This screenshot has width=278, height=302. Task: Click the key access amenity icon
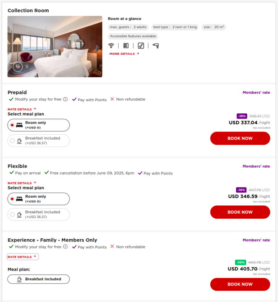coord(141,46)
